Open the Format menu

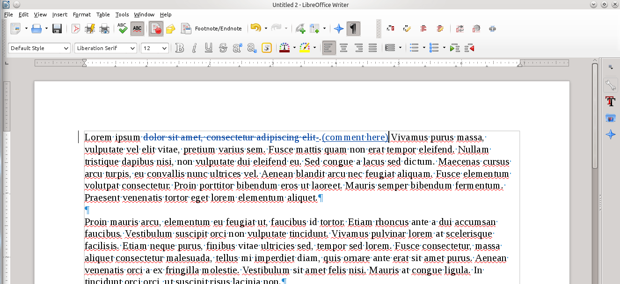(x=82, y=15)
